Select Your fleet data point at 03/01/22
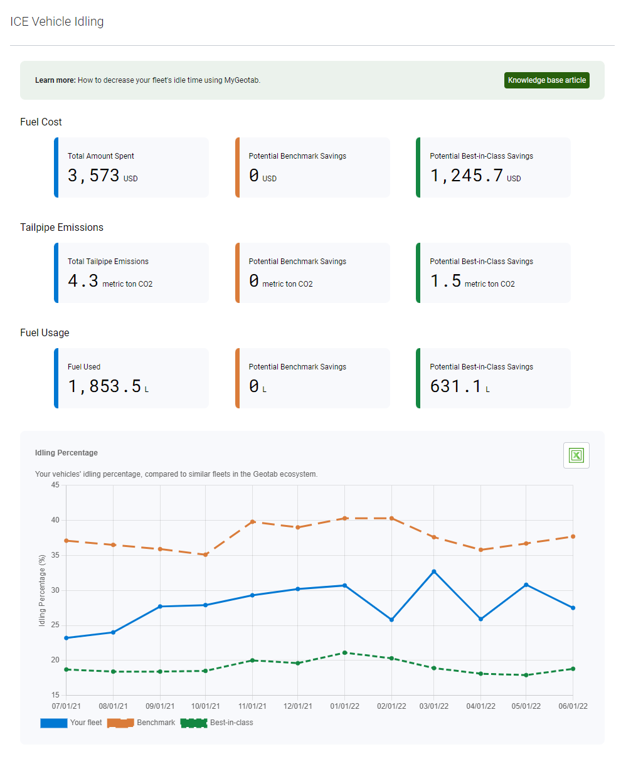 (x=434, y=571)
